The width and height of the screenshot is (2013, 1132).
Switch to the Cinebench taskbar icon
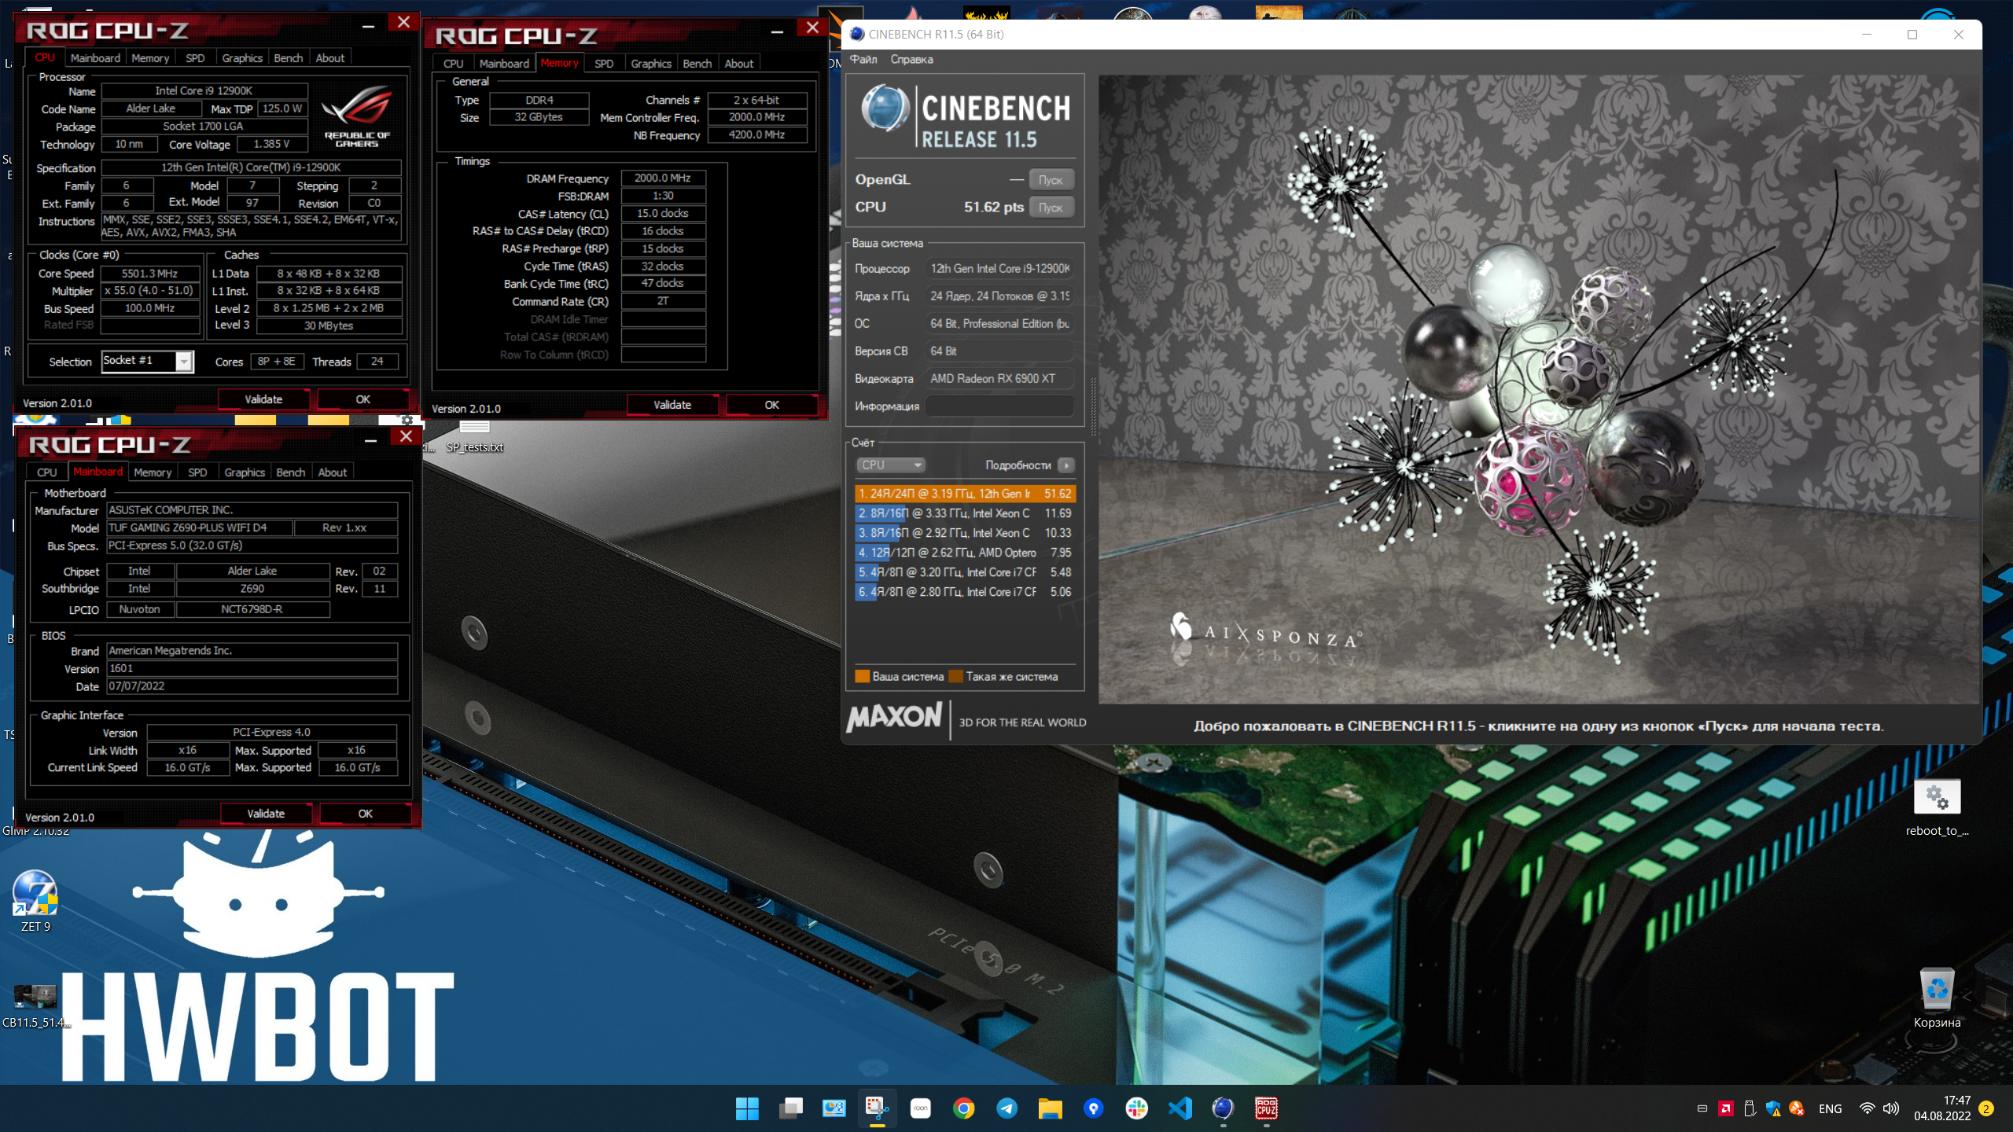1223,1108
